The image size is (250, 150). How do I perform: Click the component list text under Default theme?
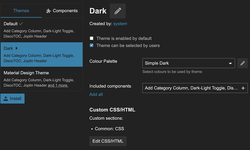(x=39, y=34)
